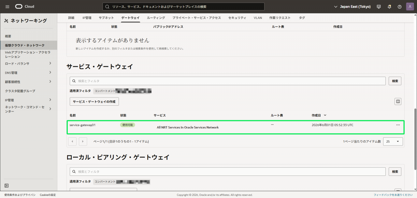Select the ゲートウェイ tab
This screenshot has height=198, width=417.
coord(130,18)
